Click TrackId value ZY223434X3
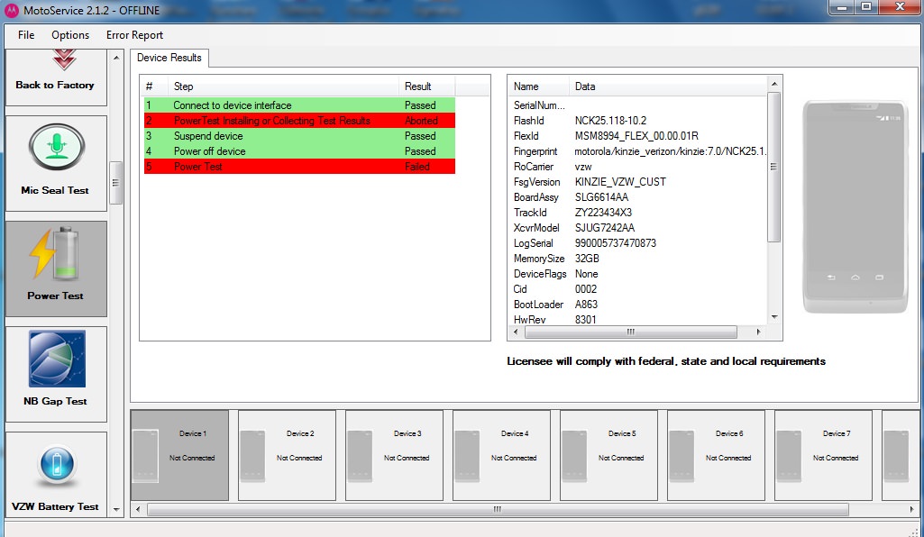Image resolution: width=924 pixels, height=537 pixels. [603, 213]
